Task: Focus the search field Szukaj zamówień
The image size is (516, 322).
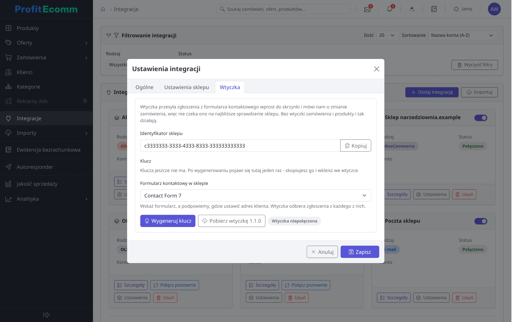Action: point(284,9)
